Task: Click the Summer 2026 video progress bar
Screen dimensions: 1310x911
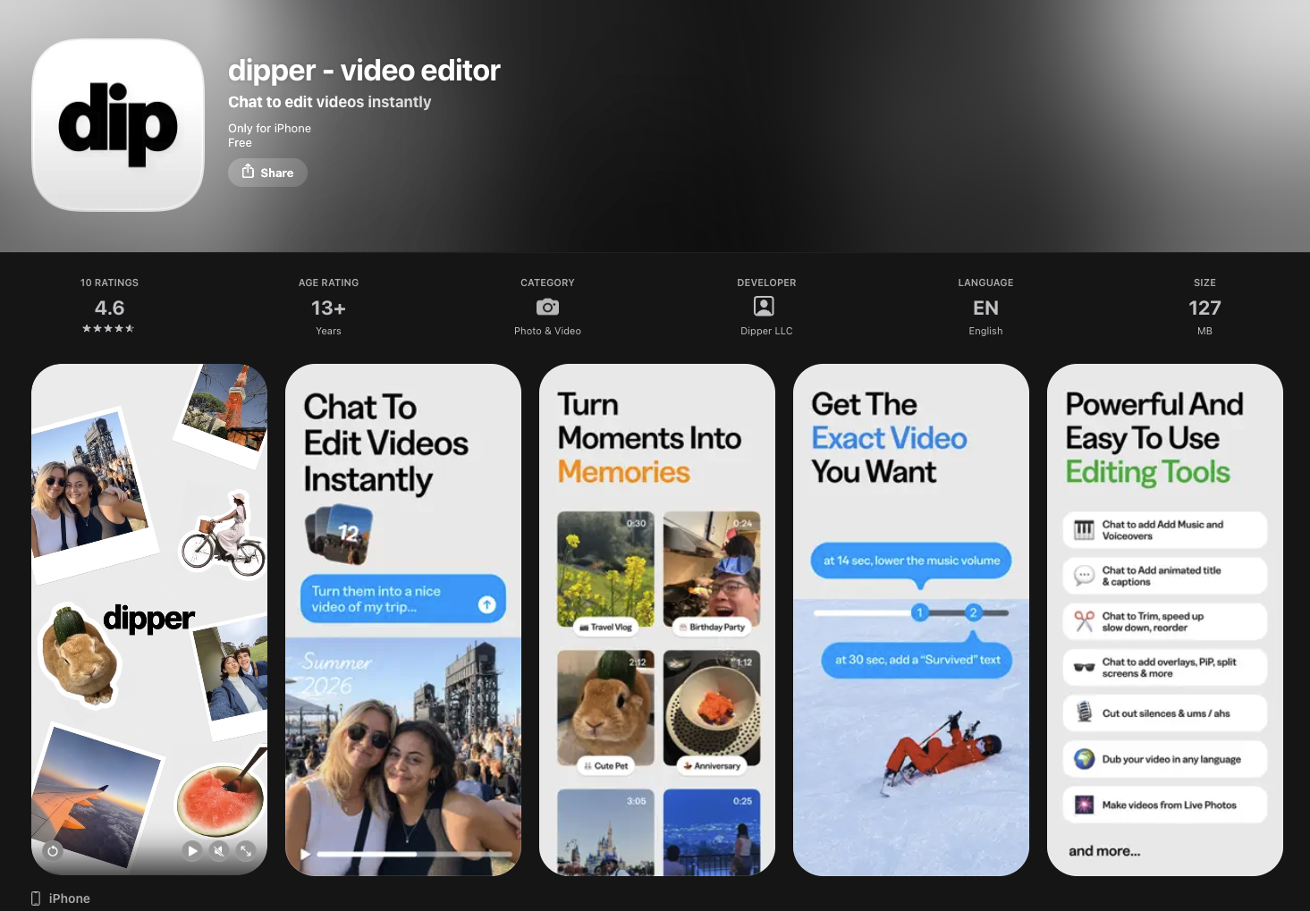Action: coord(414,855)
